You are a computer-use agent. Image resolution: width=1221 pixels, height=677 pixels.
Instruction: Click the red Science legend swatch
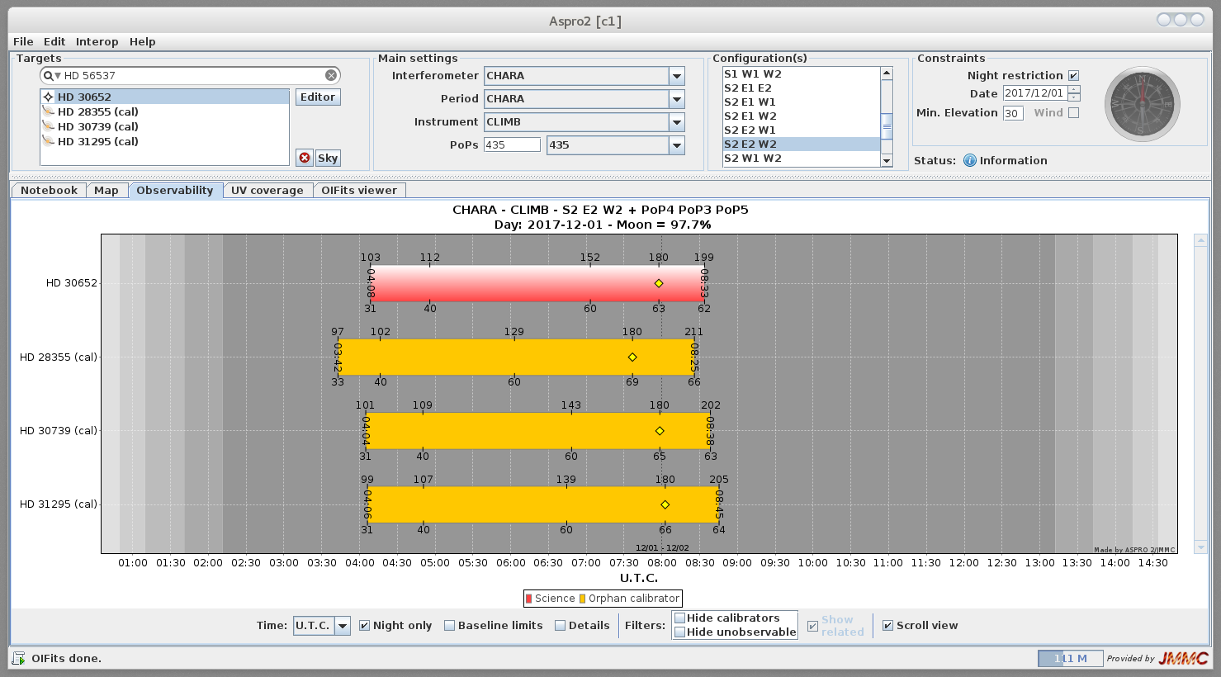529,599
